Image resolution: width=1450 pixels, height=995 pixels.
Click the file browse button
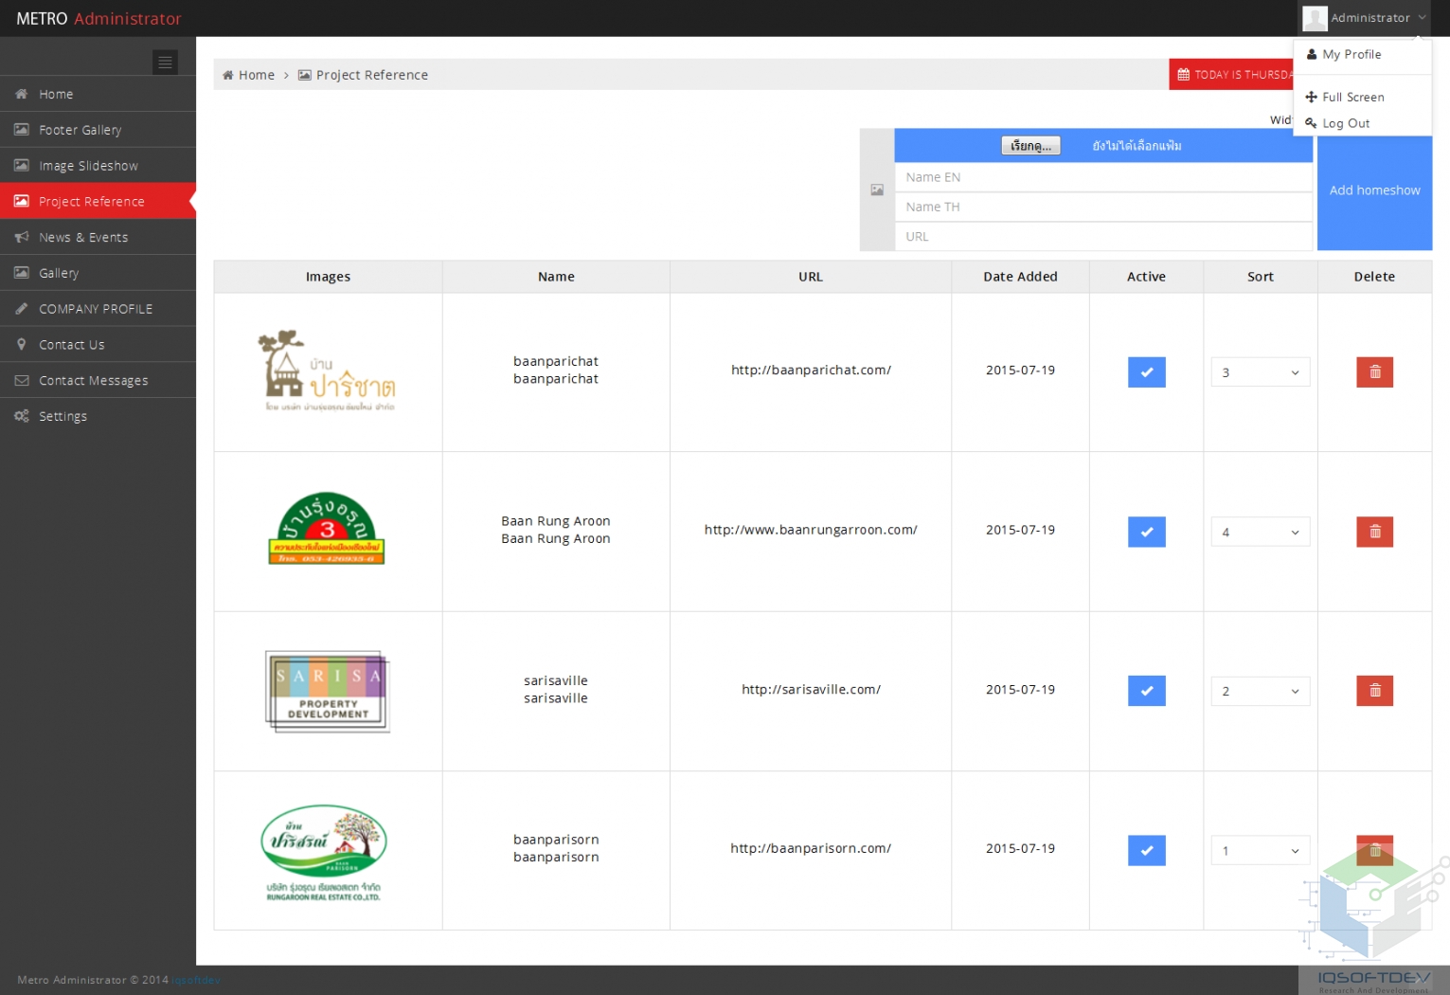point(1030,145)
